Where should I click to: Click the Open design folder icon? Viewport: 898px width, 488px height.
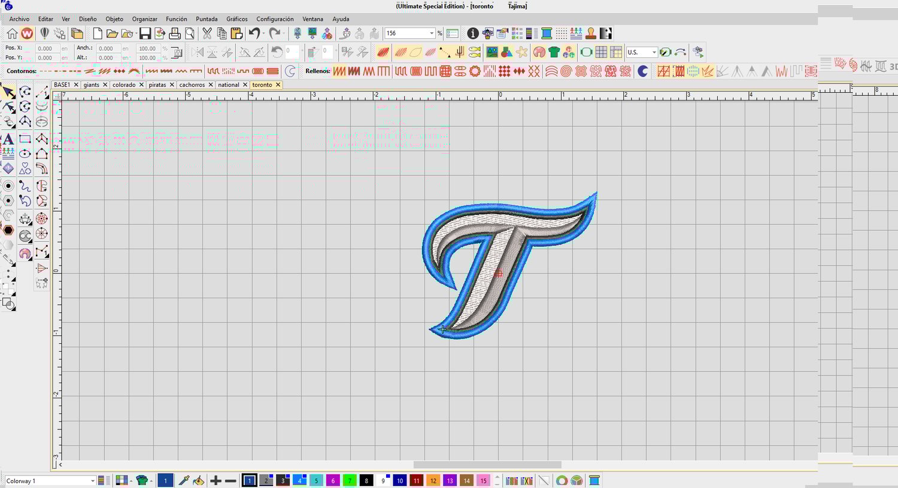click(x=111, y=33)
